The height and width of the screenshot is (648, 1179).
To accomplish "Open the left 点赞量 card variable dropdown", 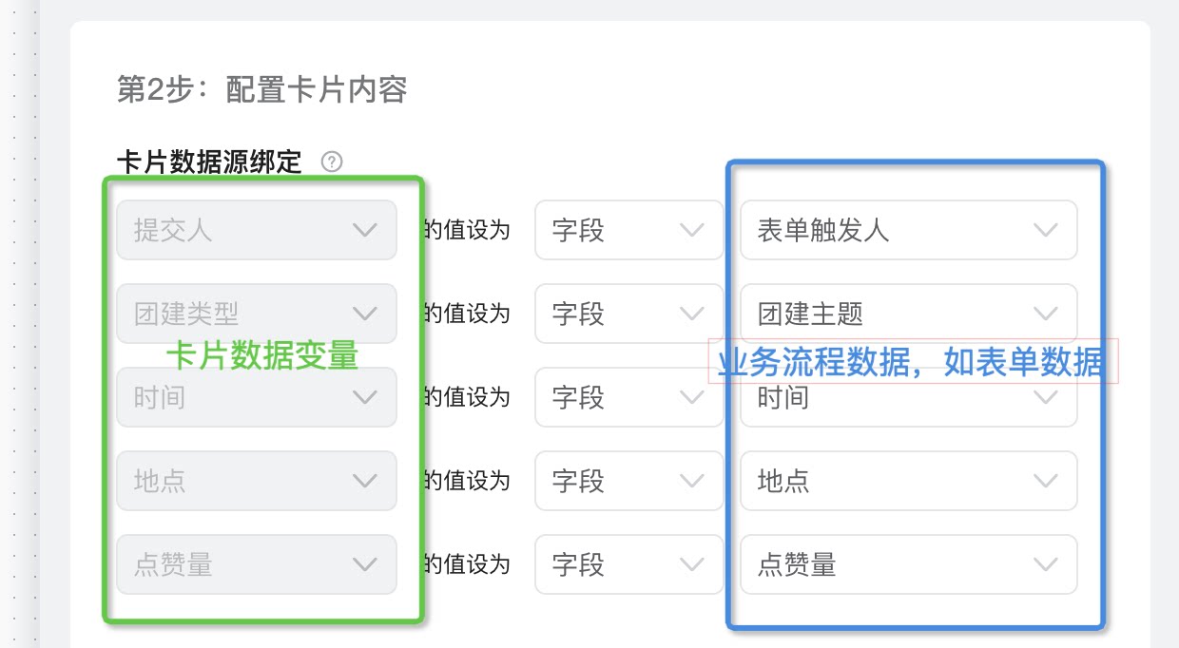I will [x=257, y=564].
